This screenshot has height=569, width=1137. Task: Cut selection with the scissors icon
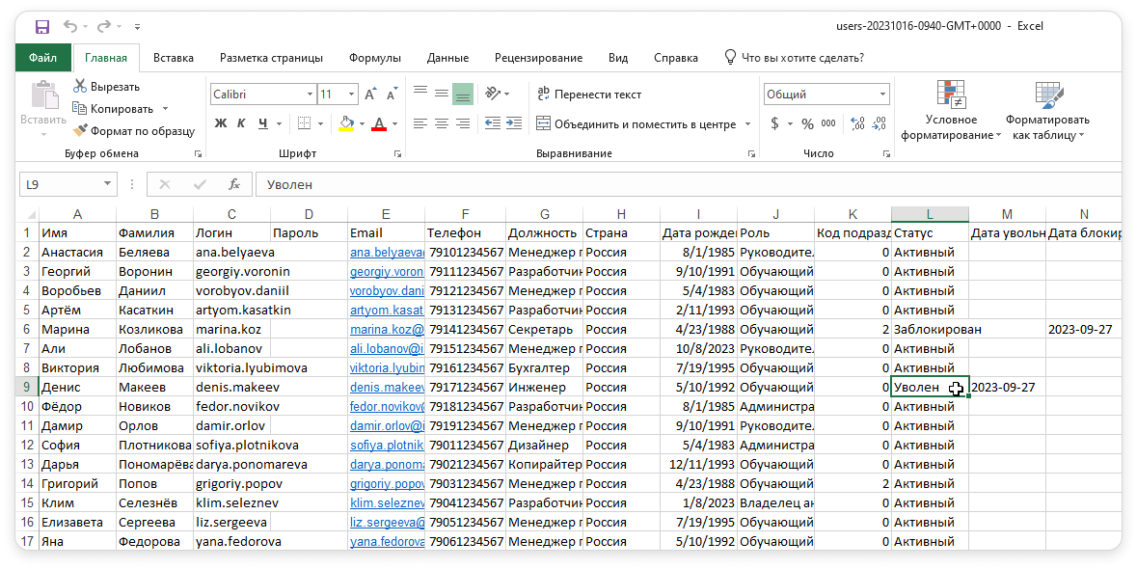[80, 86]
